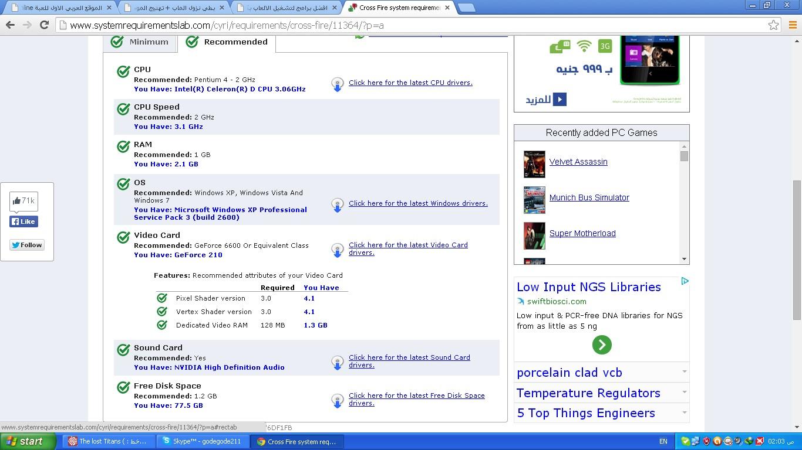The width and height of the screenshot is (802, 450).
Task: Open the Munich Bus Simulator link
Action: point(589,197)
